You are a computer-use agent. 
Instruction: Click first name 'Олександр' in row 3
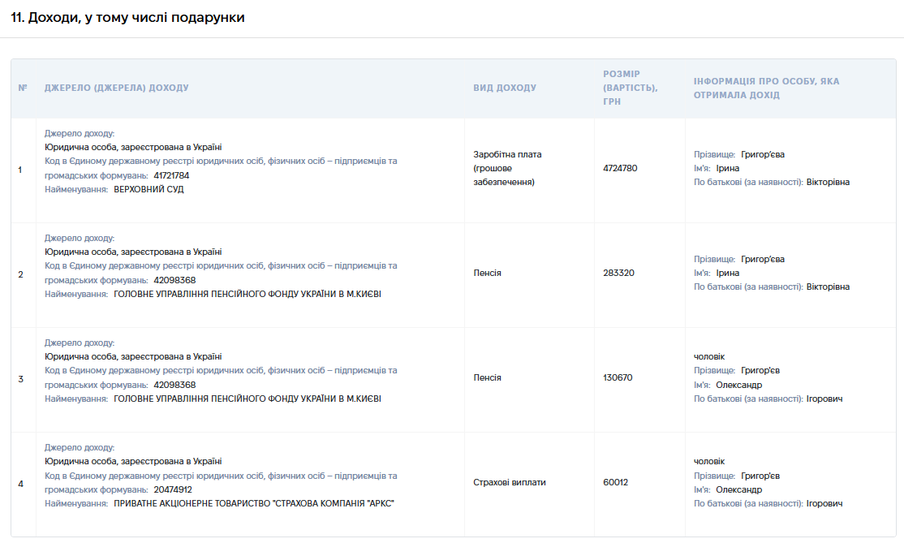pos(738,385)
